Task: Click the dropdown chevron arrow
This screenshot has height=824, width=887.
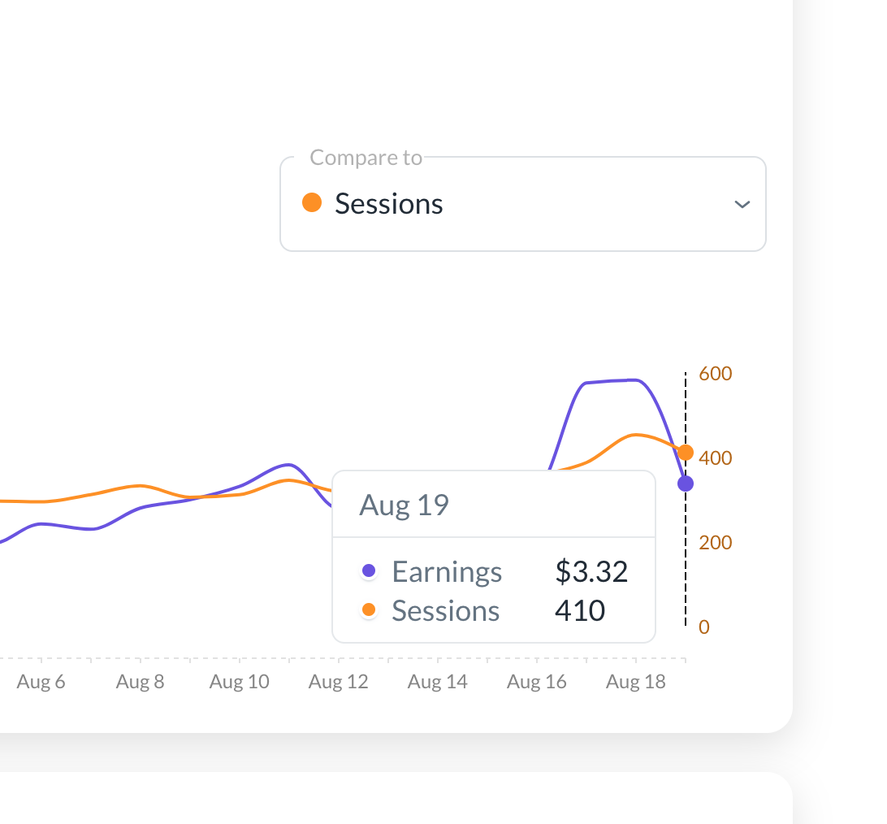Action: coord(741,204)
